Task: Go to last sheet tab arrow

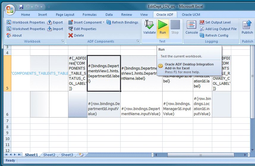Action: [x=19, y=155]
